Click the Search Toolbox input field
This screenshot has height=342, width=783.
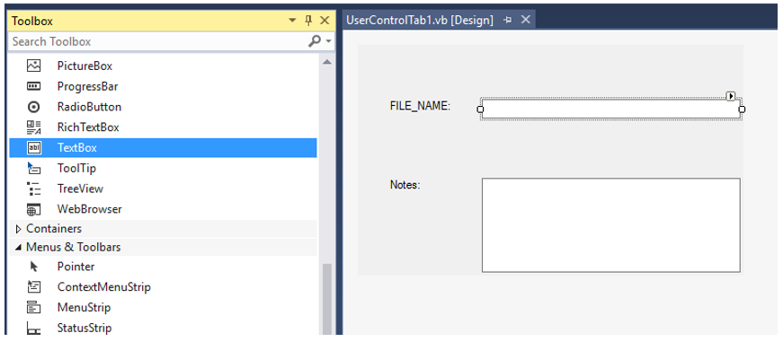[157, 41]
